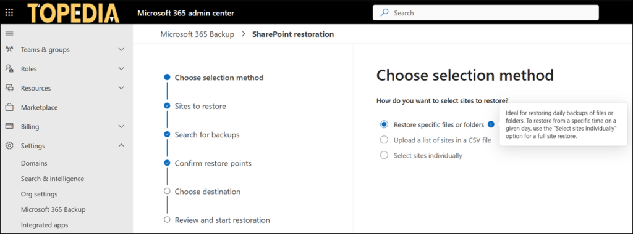Select Upload a list of sites in CSV
The image size is (633, 234).
tap(384, 140)
